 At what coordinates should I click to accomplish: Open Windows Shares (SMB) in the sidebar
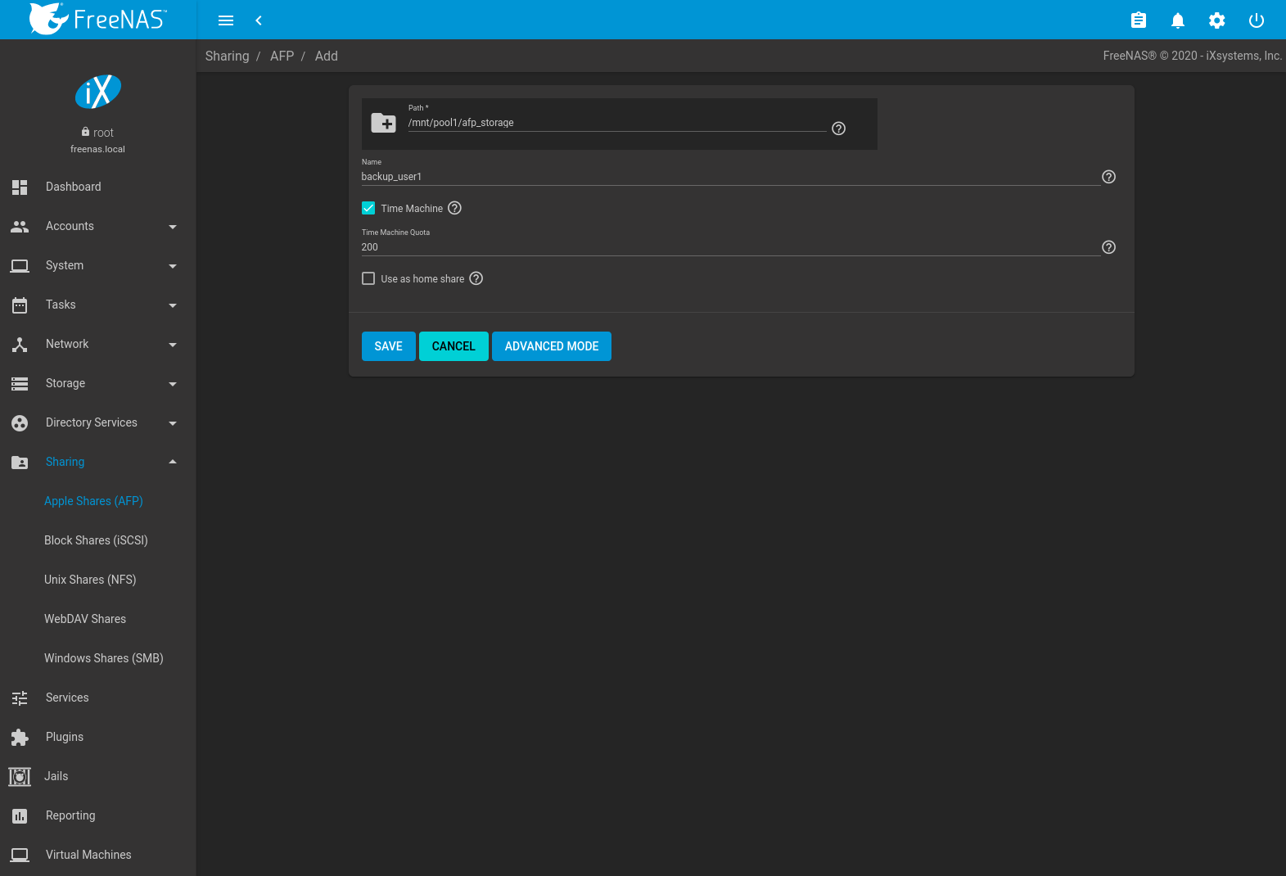click(x=104, y=658)
